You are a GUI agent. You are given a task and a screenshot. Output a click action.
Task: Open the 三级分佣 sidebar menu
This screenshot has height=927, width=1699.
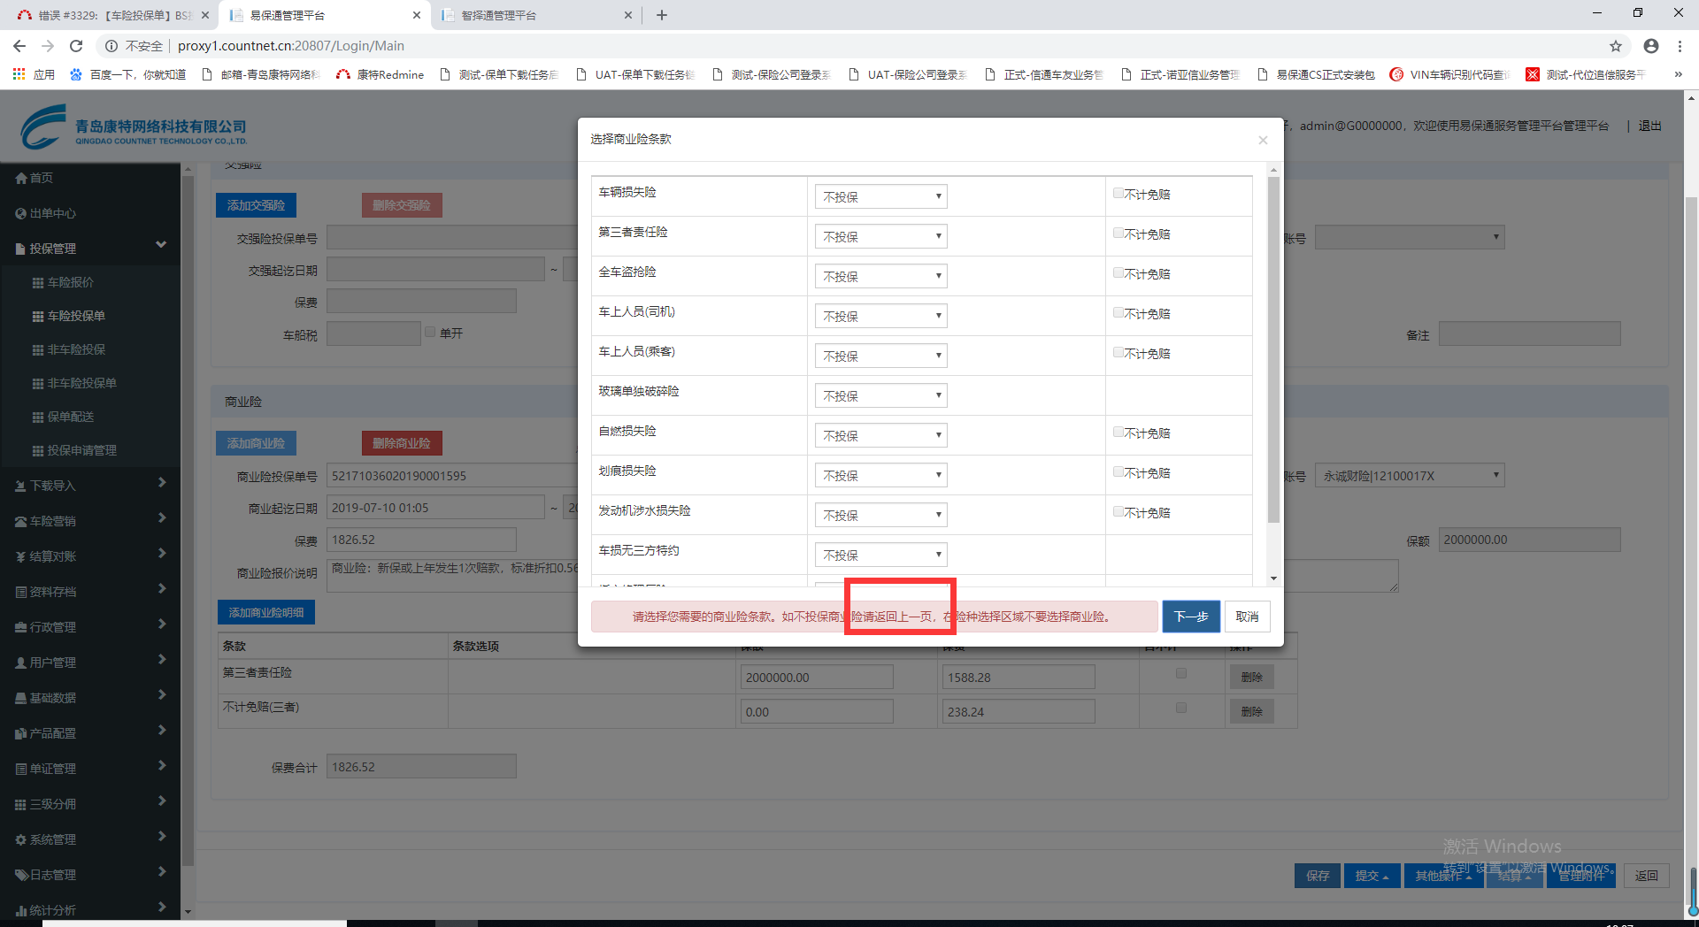click(90, 805)
